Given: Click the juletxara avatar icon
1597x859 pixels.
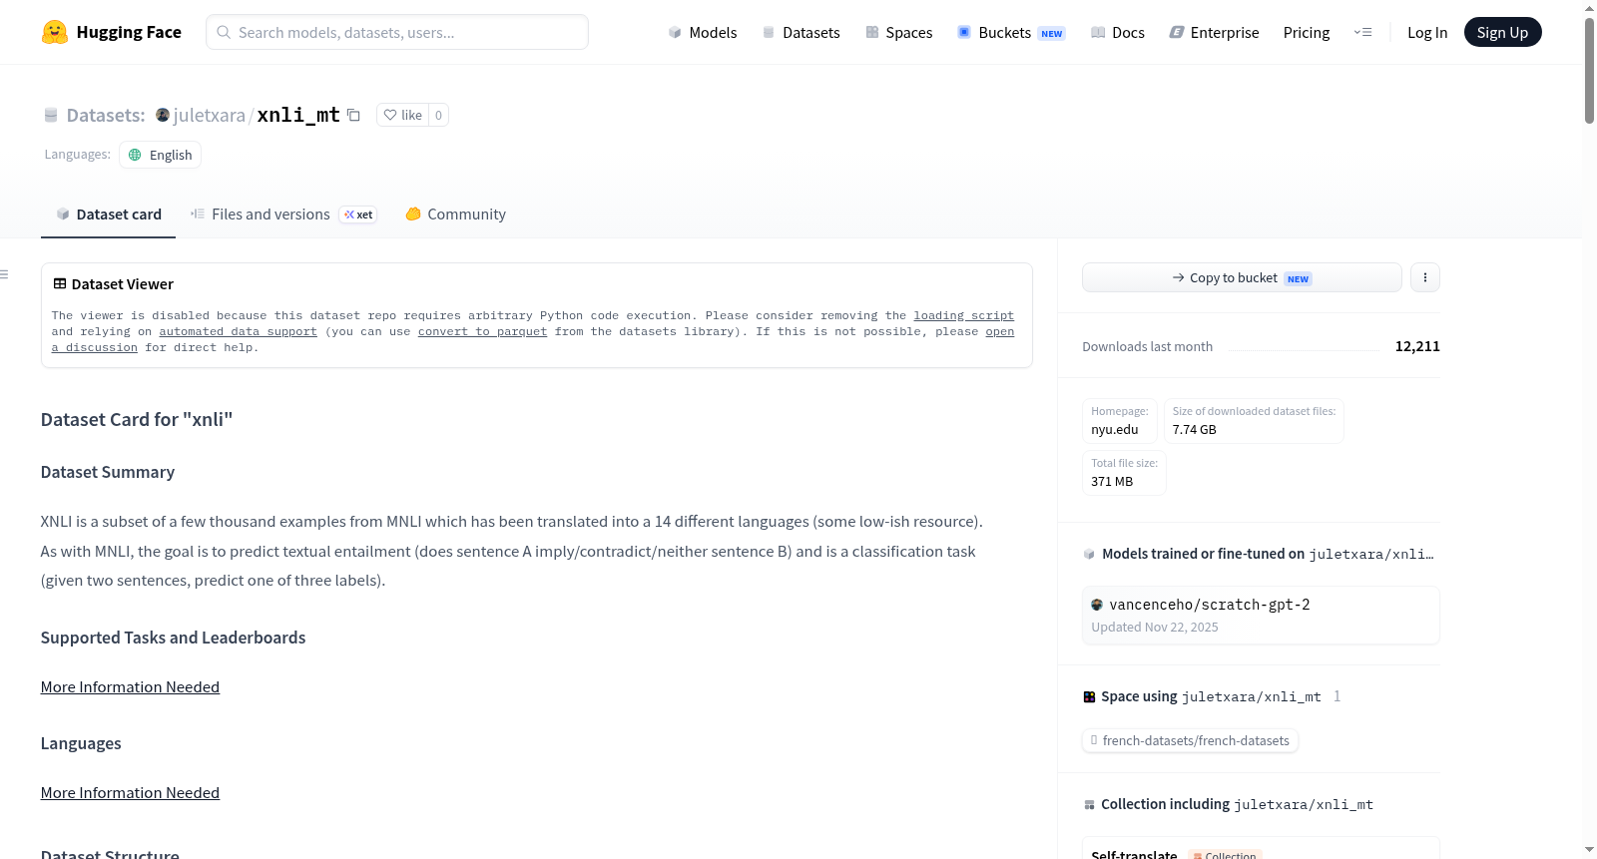Looking at the screenshot, I should tap(163, 115).
